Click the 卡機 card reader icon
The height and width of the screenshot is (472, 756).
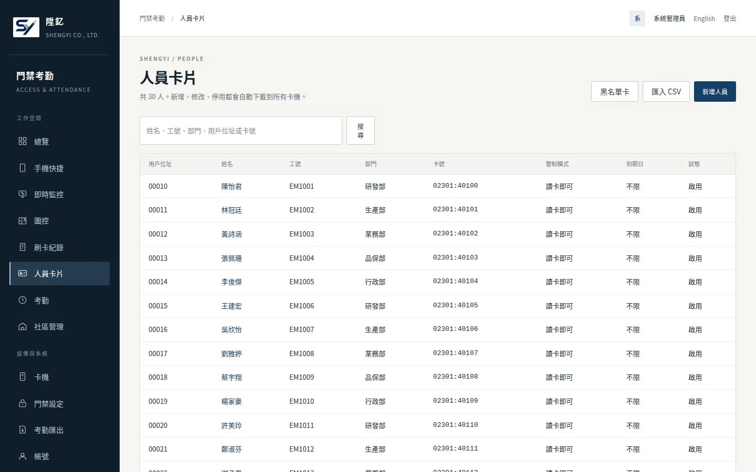pos(23,377)
